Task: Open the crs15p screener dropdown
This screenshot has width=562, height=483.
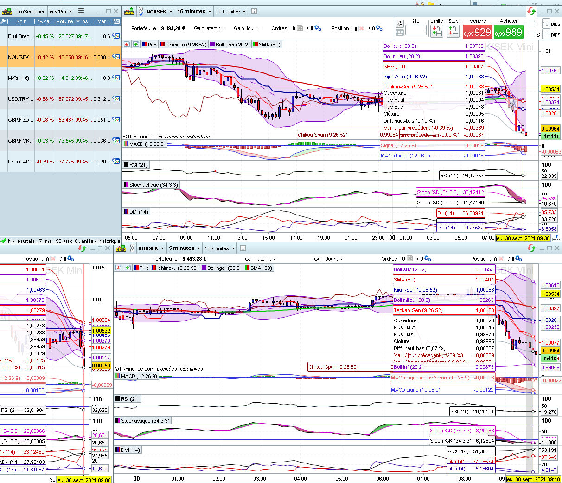Action: click(61, 11)
